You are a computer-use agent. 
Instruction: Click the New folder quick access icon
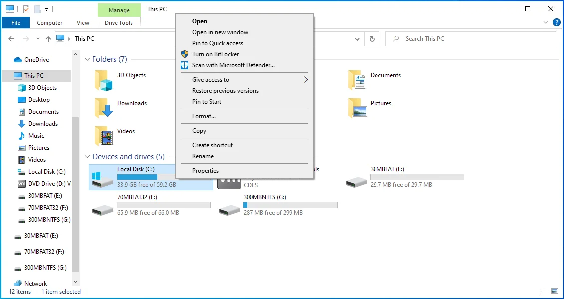(37, 9)
